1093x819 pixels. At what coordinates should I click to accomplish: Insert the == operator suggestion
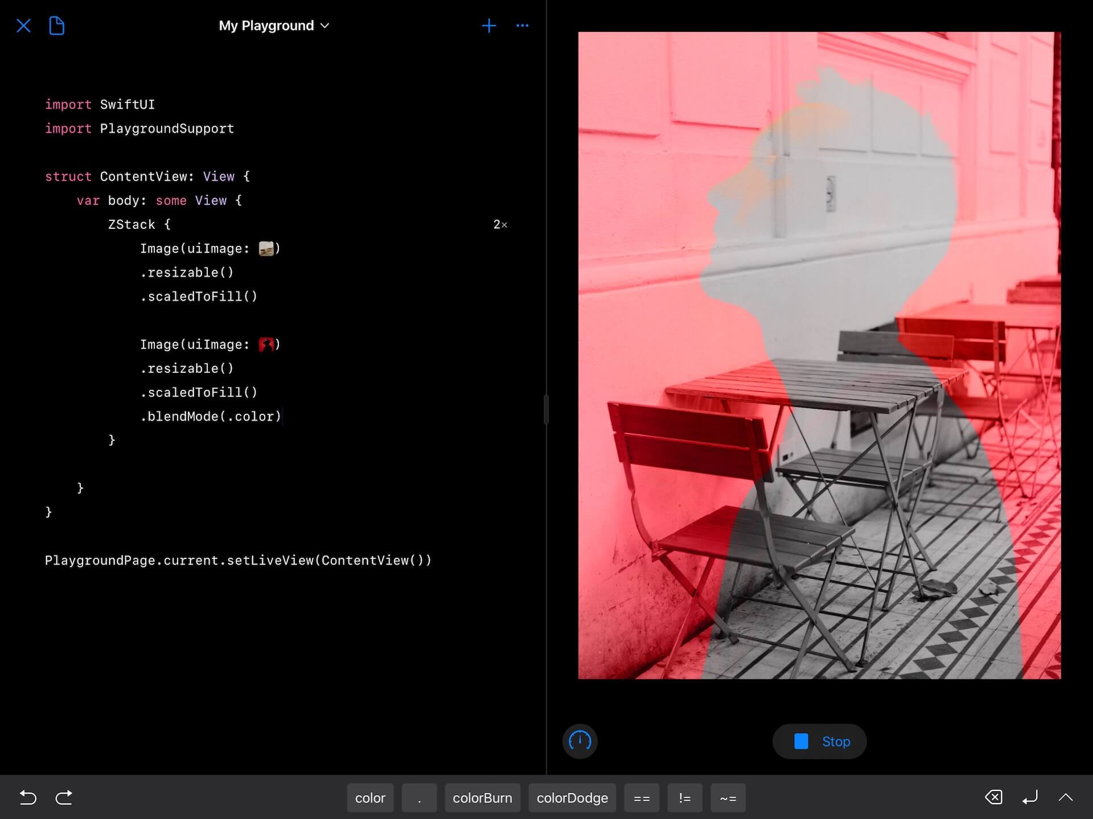pyautogui.click(x=642, y=798)
